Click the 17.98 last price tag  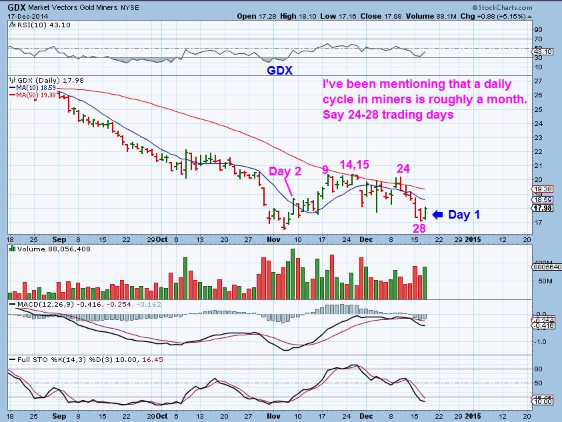(x=542, y=208)
